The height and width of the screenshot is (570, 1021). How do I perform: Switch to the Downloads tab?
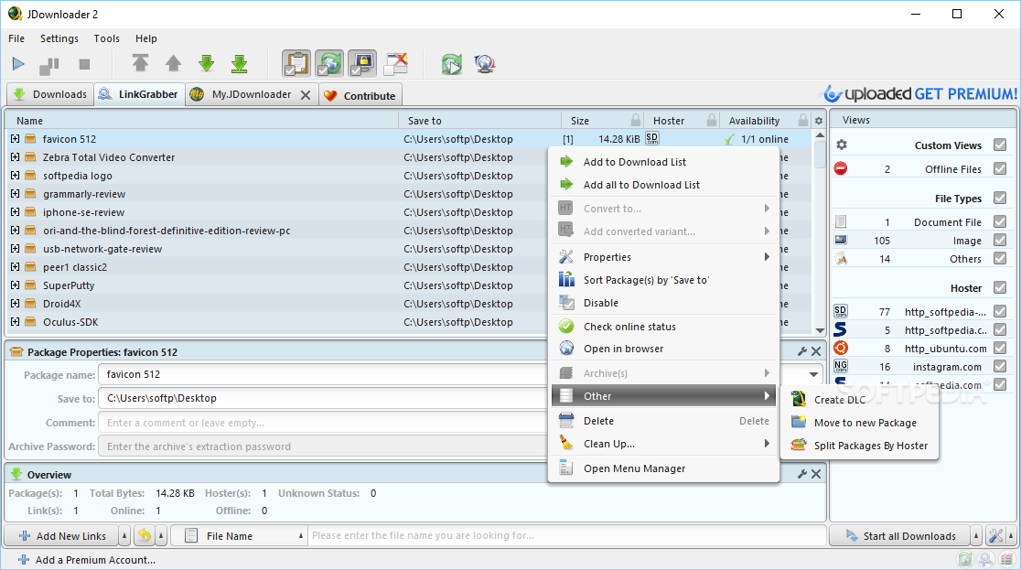coord(50,94)
